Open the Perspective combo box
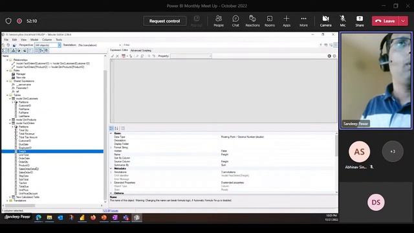 [48, 45]
